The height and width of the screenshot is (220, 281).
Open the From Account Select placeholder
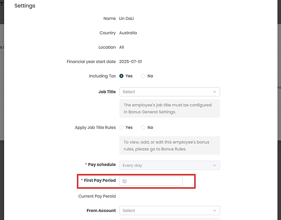coord(129,210)
